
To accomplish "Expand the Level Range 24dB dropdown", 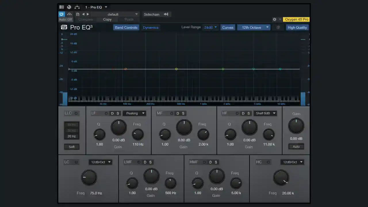I will coord(210,28).
